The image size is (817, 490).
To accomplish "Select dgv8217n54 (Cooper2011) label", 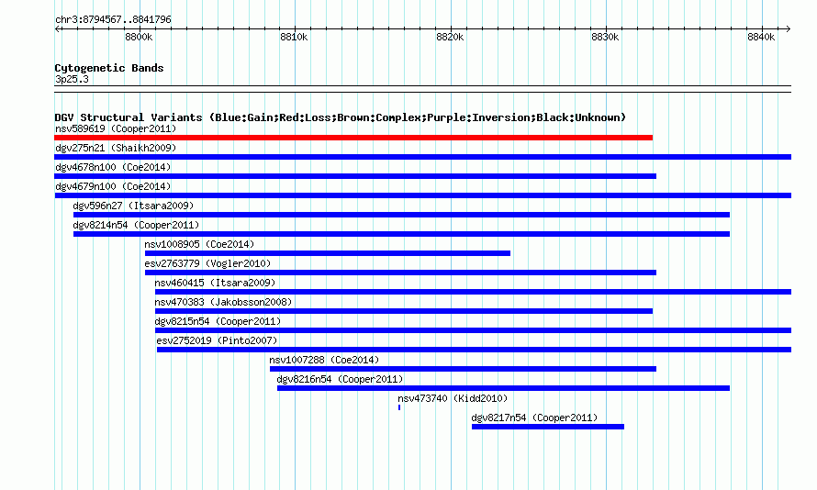I will tap(534, 418).
